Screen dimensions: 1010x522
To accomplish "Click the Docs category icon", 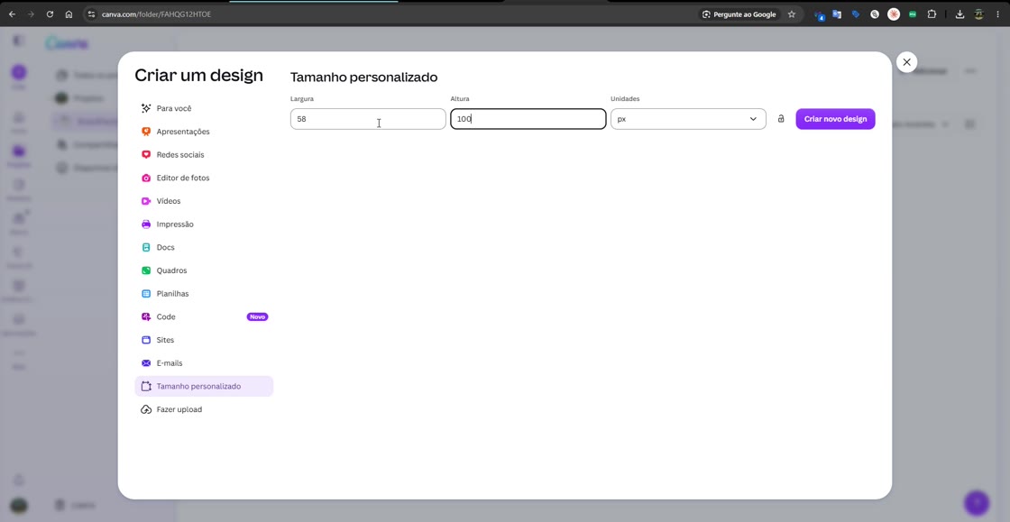I will [146, 247].
